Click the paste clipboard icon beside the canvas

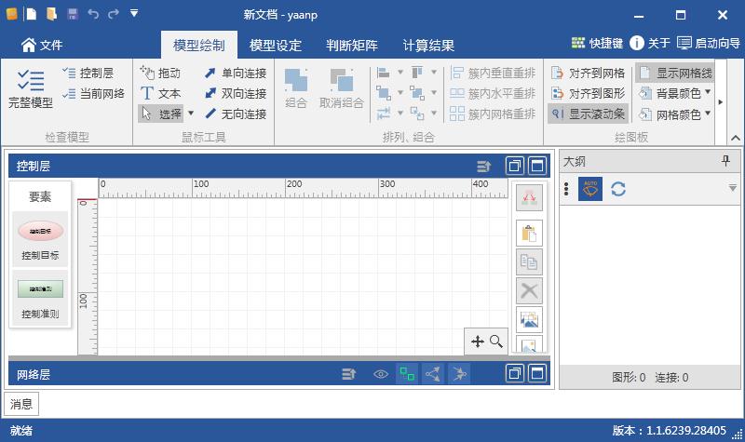click(529, 233)
